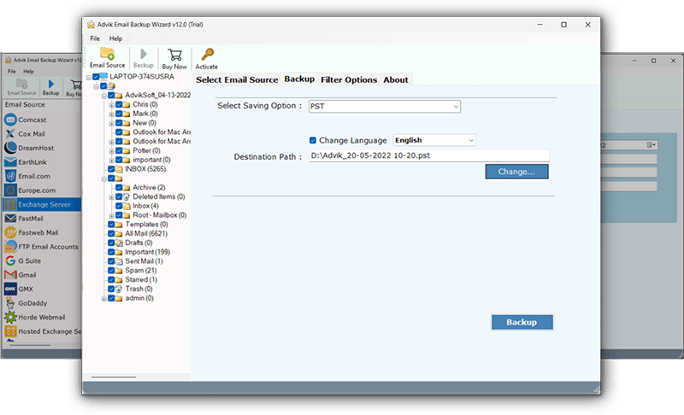Open the English language dropdown
This screenshot has height=415, width=684.
click(434, 140)
